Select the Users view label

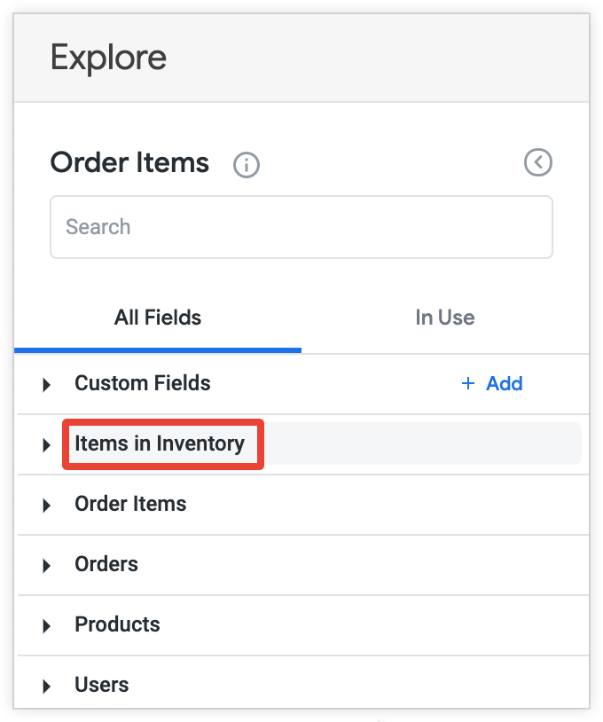pyautogui.click(x=102, y=685)
